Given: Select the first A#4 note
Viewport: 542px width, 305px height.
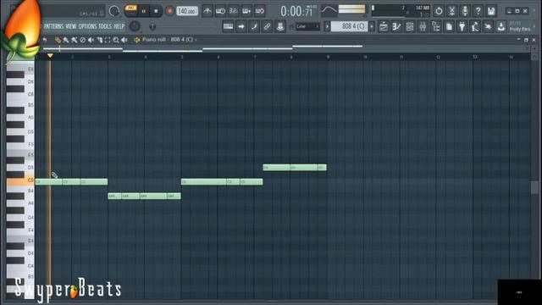Looking at the screenshot, I should click(114, 196).
